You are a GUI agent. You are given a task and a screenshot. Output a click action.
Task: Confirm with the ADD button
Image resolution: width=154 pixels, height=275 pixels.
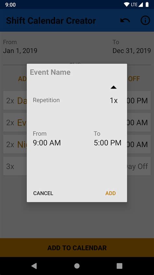coord(110,193)
